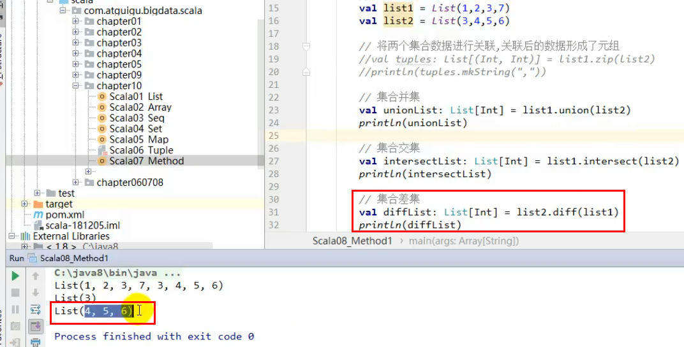
Task: Click the Stop process square icon
Action: (x=15, y=293)
